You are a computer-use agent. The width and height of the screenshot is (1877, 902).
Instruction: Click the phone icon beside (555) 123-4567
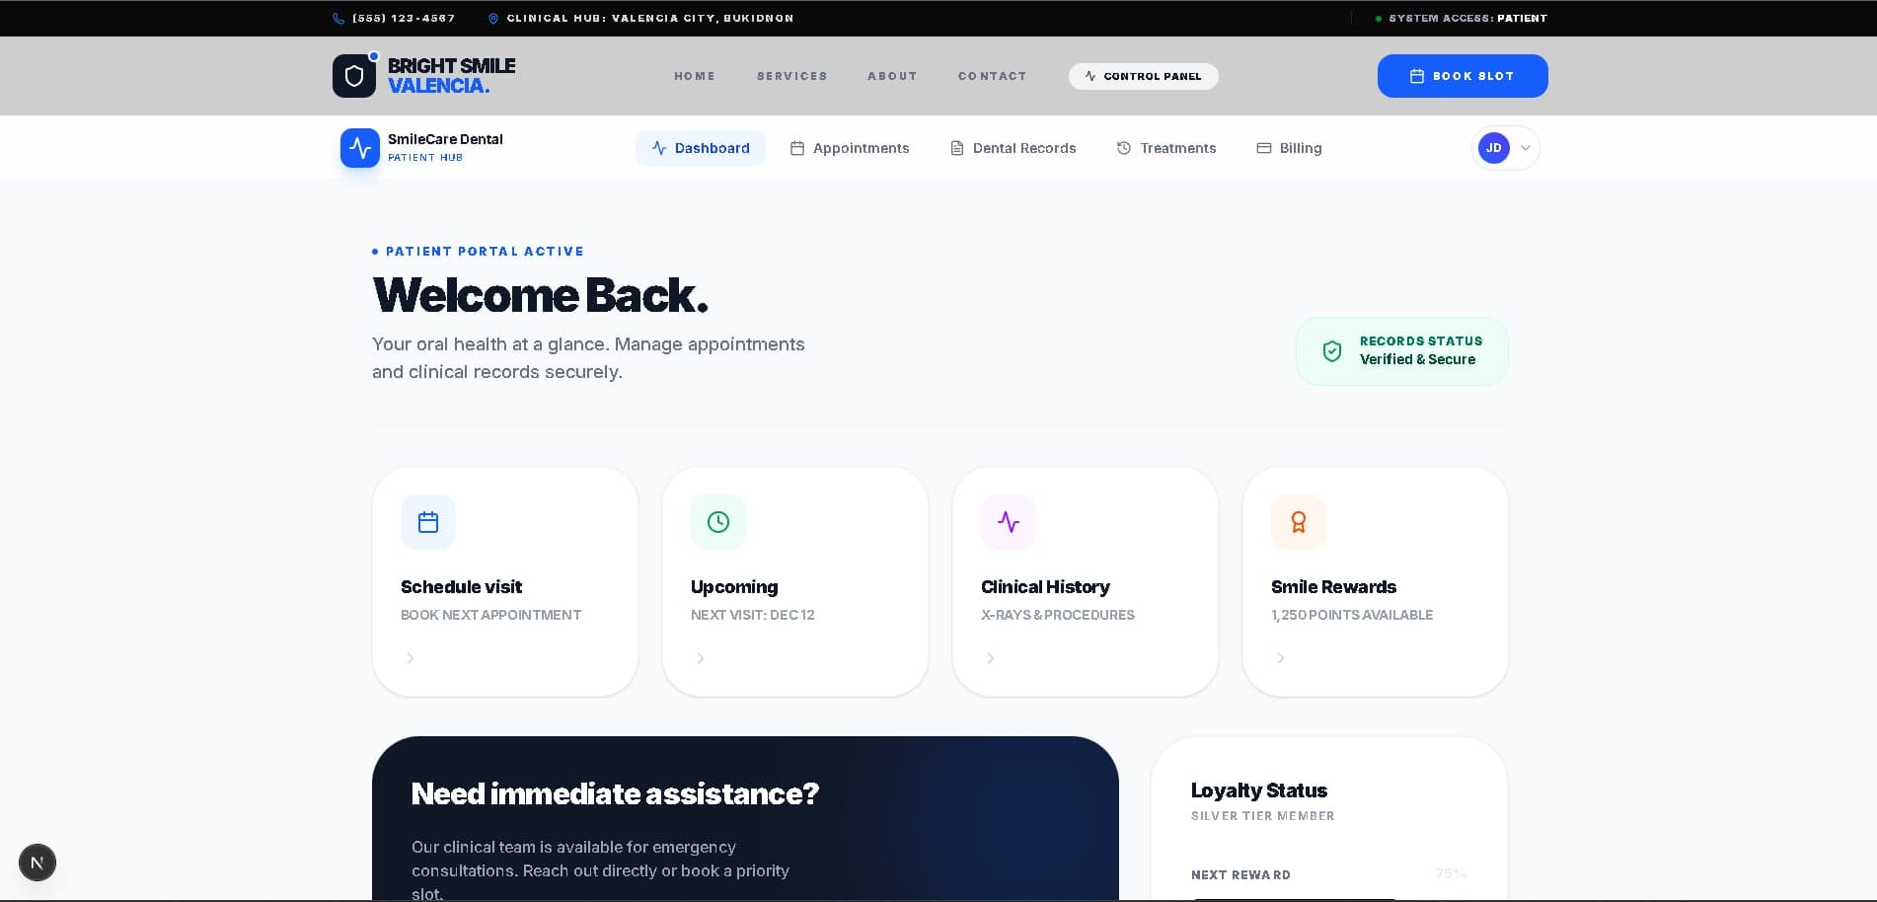pyautogui.click(x=338, y=18)
